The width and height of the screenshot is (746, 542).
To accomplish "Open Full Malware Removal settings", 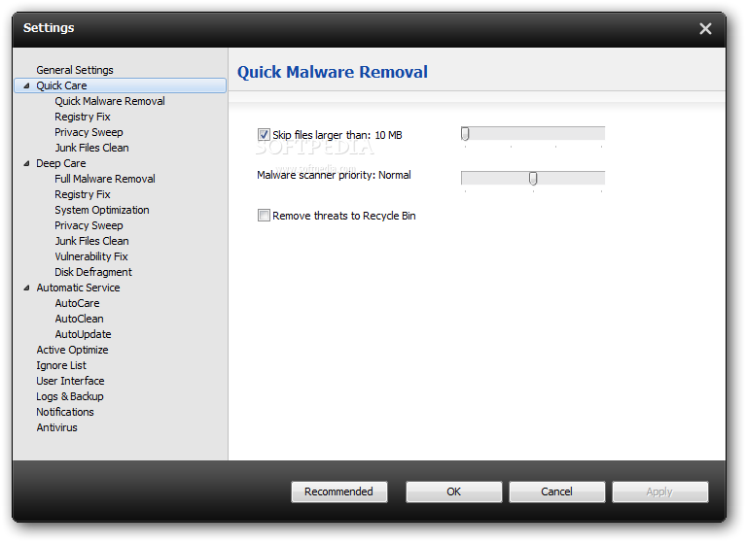I will tap(105, 179).
